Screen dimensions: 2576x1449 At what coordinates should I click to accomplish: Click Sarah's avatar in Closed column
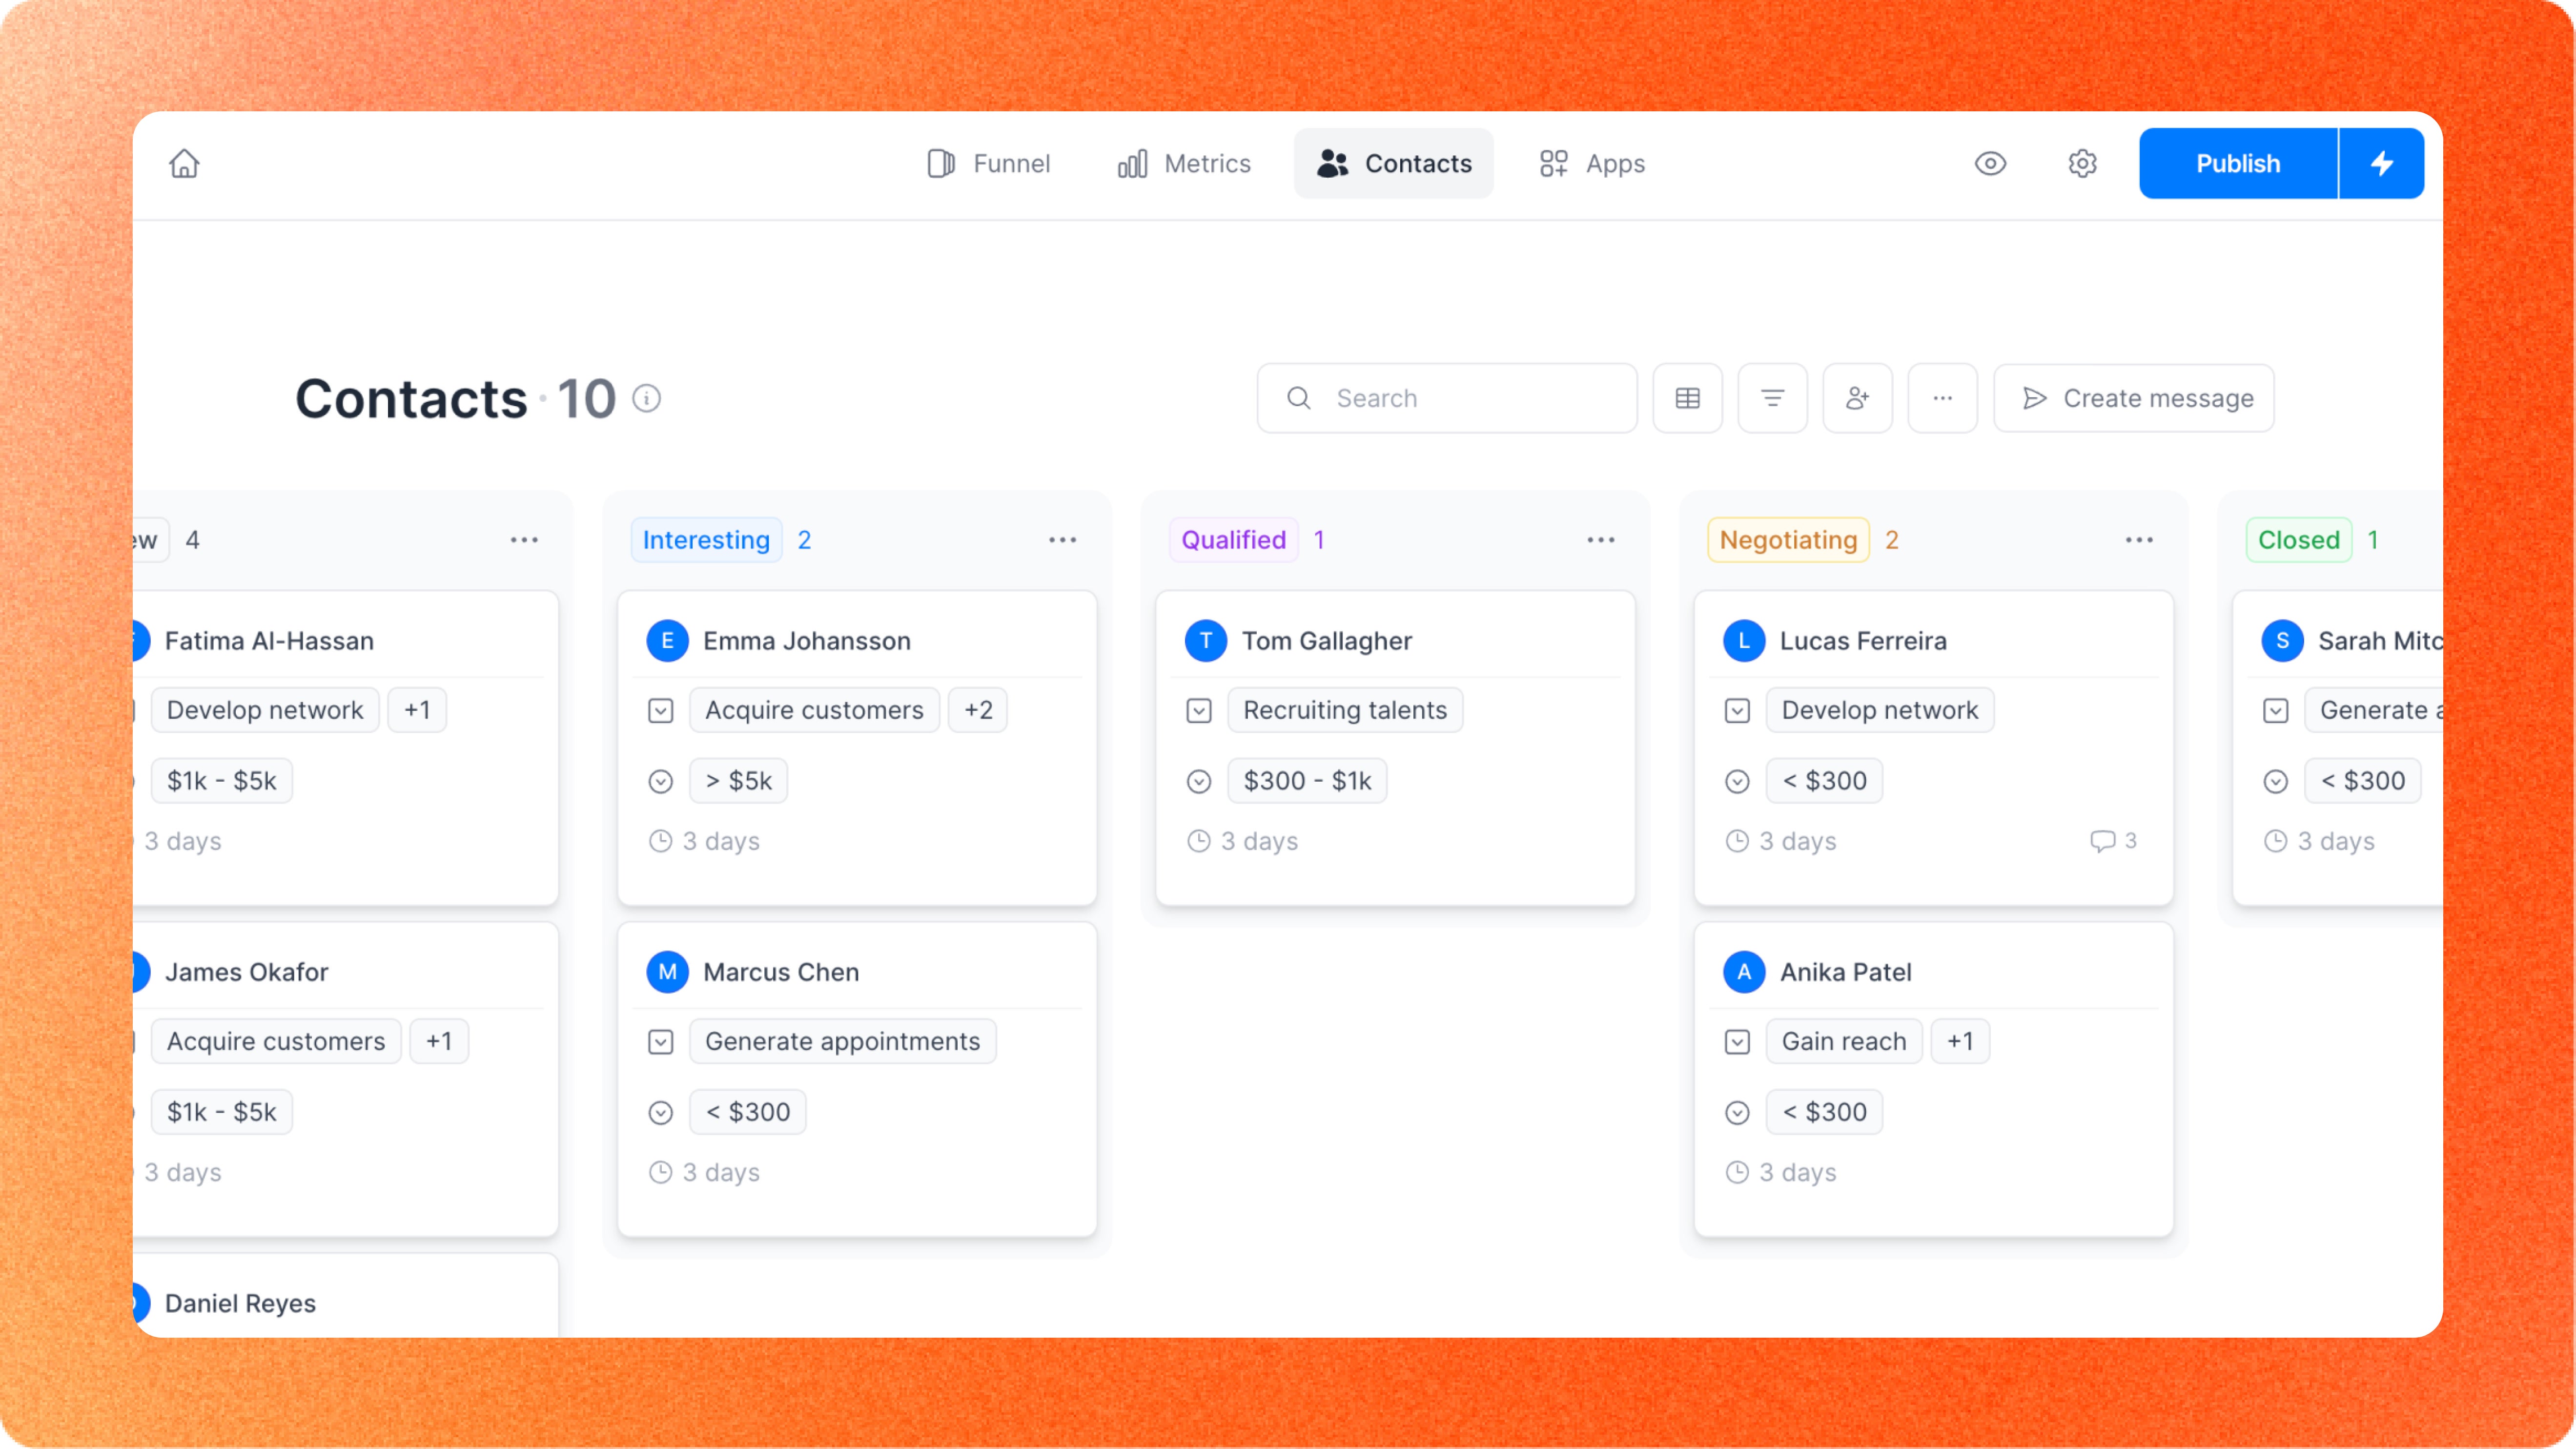point(2283,641)
